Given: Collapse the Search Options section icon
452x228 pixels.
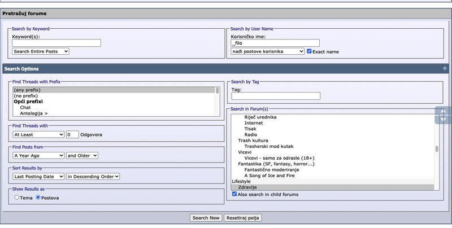Looking at the screenshot, I should tap(445, 68).
